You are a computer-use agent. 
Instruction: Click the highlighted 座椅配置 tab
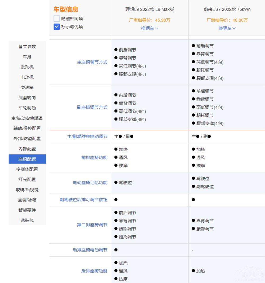(x=27, y=159)
